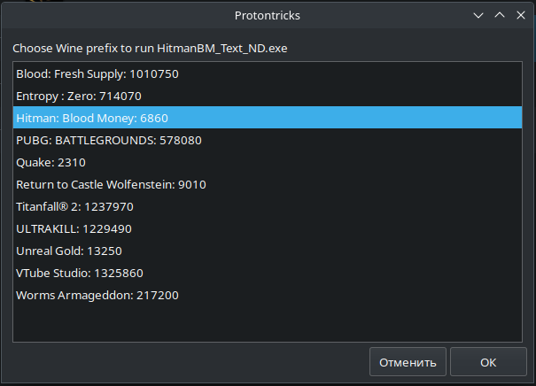Maximize the Protontricks dialog window
The height and width of the screenshot is (386, 536).
click(499, 15)
